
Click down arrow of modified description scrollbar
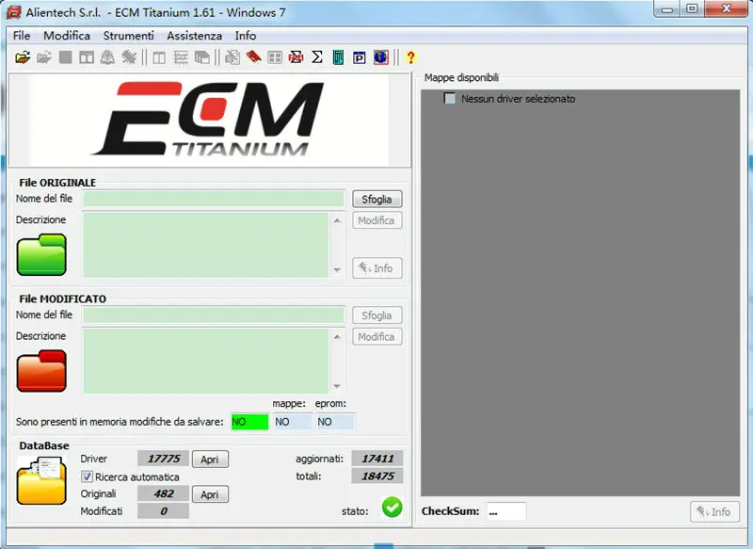tap(337, 386)
